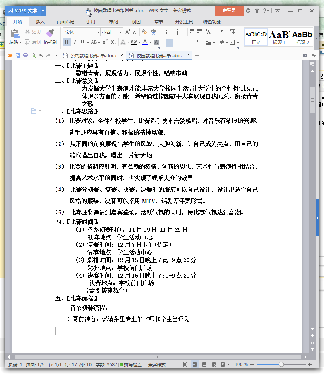Viewport: 324px width, 374px height.
Task: Click the save icon in quick toolbar
Action: click(18, 55)
